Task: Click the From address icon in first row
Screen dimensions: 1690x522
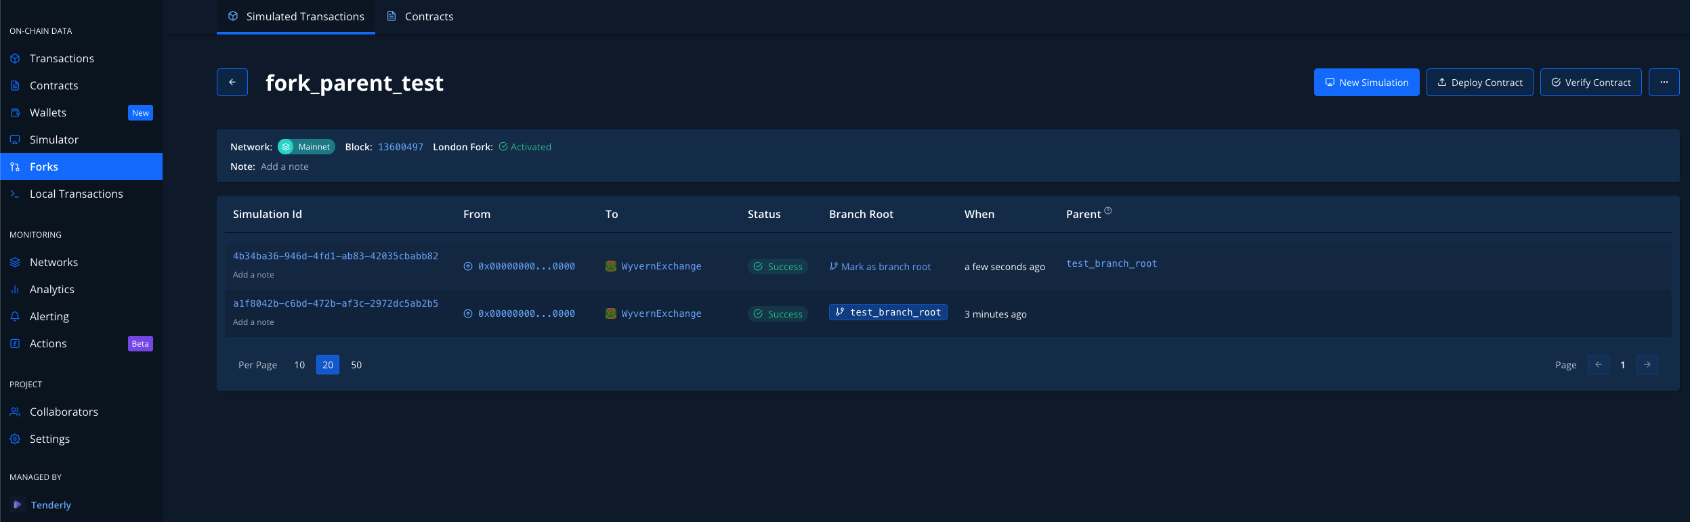Action: (x=468, y=266)
